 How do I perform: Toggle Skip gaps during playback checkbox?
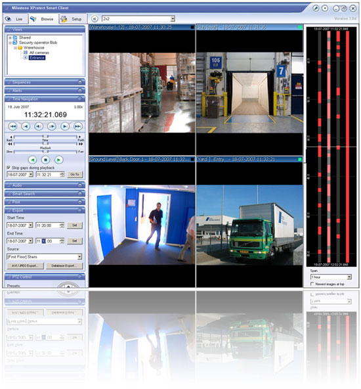click(x=9, y=168)
